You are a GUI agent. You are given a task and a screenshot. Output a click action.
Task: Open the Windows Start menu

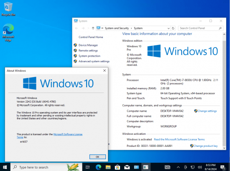tap(5, 167)
